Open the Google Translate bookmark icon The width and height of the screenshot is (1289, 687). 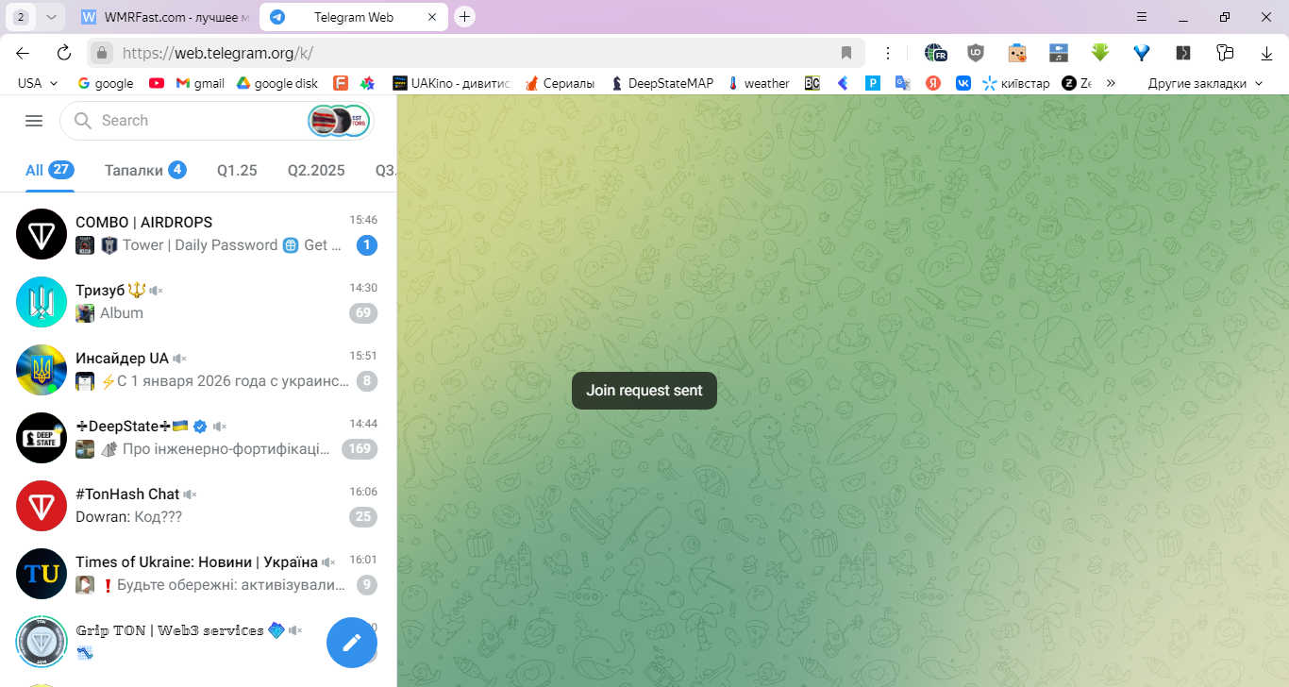point(903,83)
